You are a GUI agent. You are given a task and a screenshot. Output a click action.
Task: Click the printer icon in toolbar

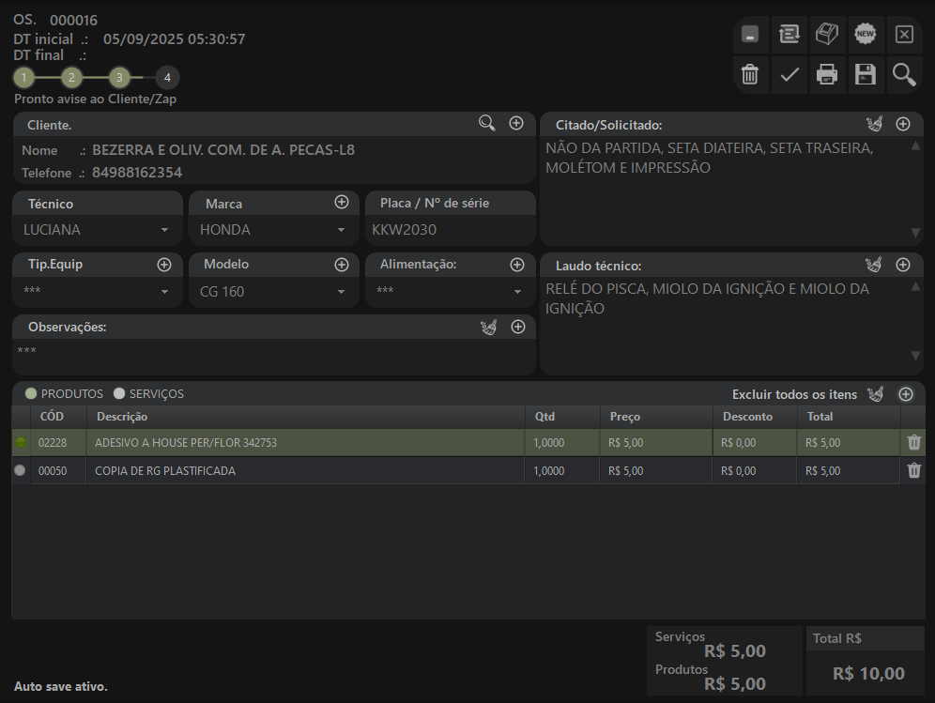[x=827, y=74]
